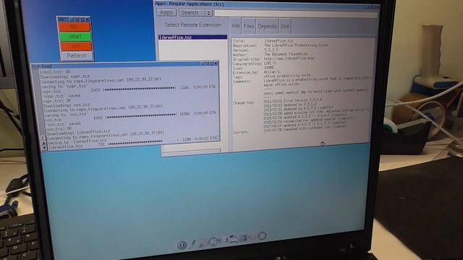Click the libreoffice.tcz download progress bar
The image size is (463, 260).
[144, 143]
